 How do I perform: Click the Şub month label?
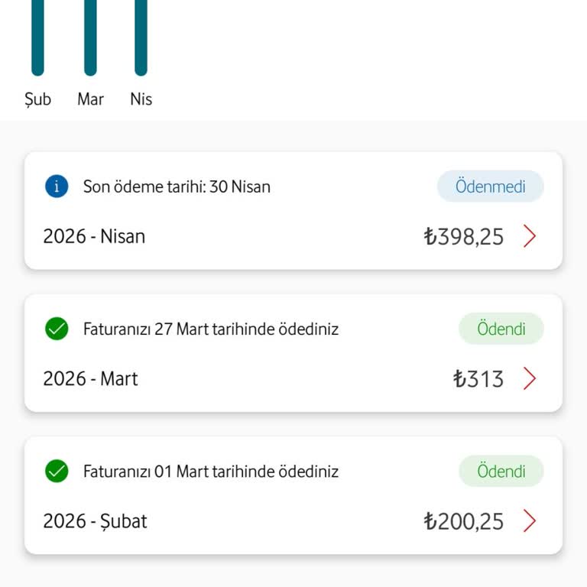pyautogui.click(x=37, y=99)
